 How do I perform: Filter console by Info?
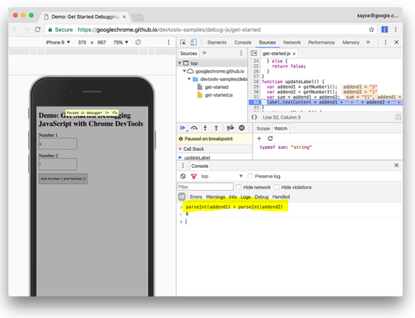(233, 197)
